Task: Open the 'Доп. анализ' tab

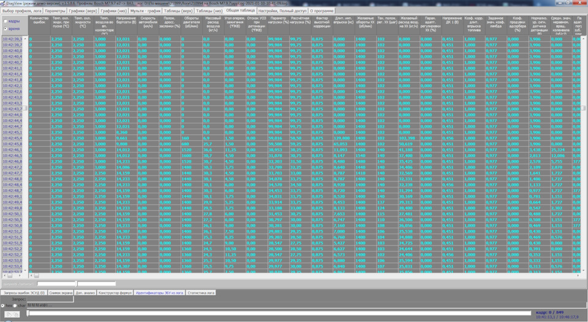Action: coord(85,293)
